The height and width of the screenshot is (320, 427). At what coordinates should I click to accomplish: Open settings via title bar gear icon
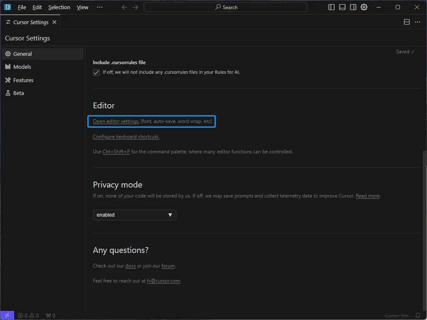tap(364, 7)
